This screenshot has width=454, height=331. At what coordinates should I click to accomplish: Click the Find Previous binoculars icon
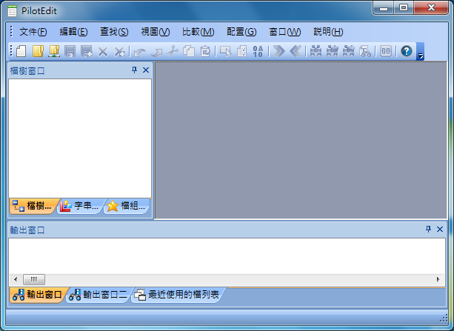tap(333, 51)
